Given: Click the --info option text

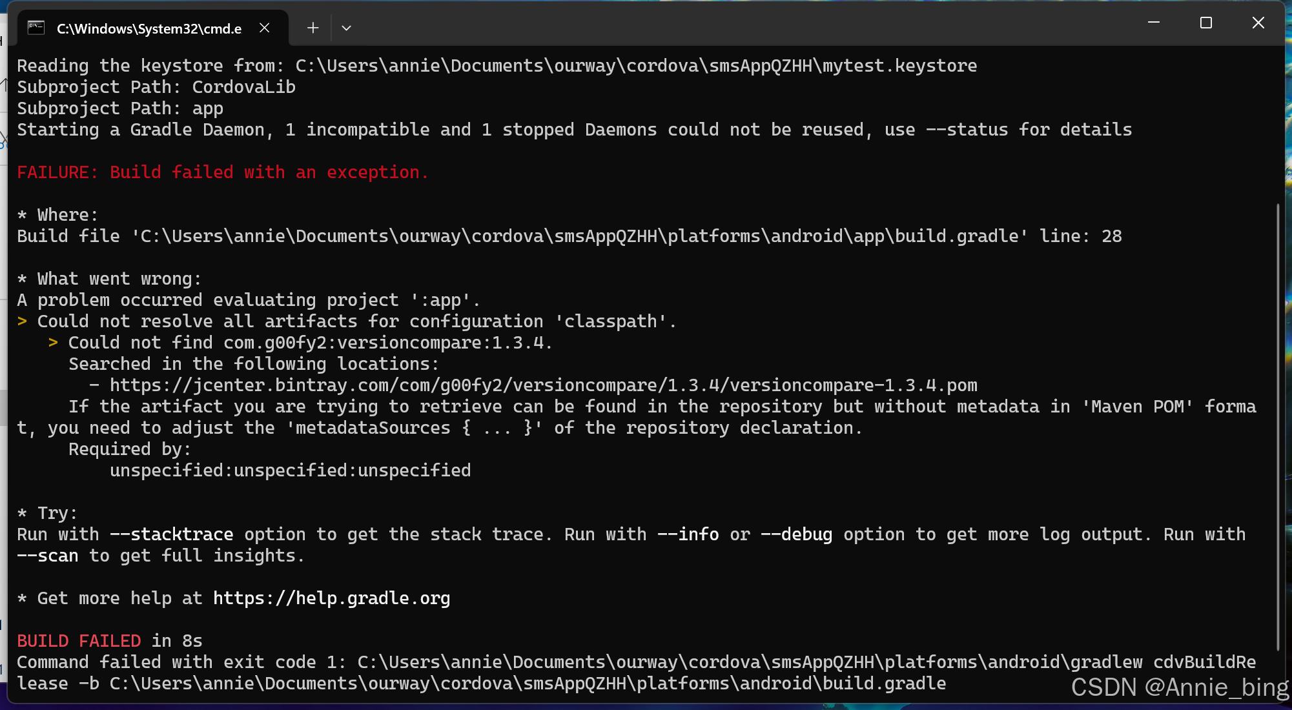Looking at the screenshot, I should 688,534.
